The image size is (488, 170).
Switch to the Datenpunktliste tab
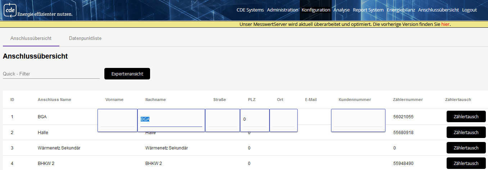click(x=85, y=38)
